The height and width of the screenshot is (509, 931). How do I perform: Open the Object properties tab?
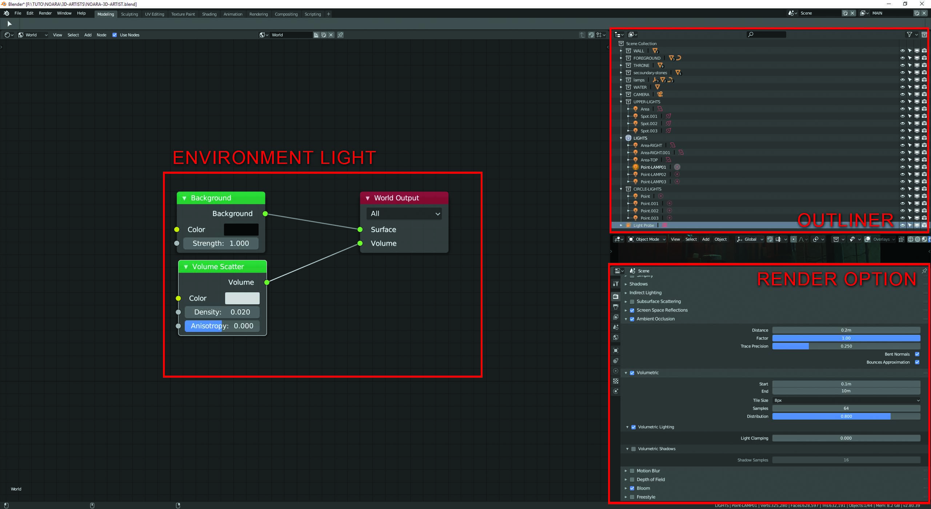[x=616, y=350]
